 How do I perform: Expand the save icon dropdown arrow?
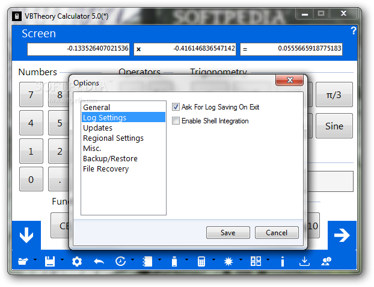63,259
